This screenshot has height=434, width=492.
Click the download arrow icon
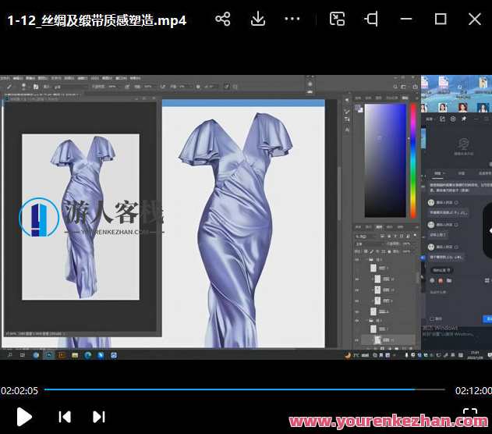pyautogui.click(x=258, y=19)
